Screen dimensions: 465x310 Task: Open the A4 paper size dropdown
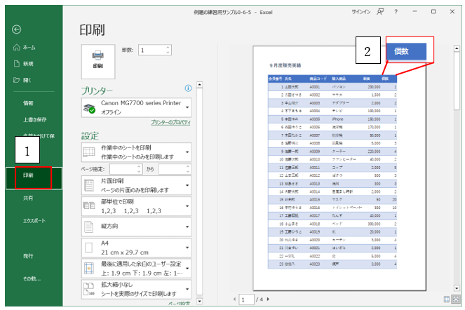[x=137, y=248]
